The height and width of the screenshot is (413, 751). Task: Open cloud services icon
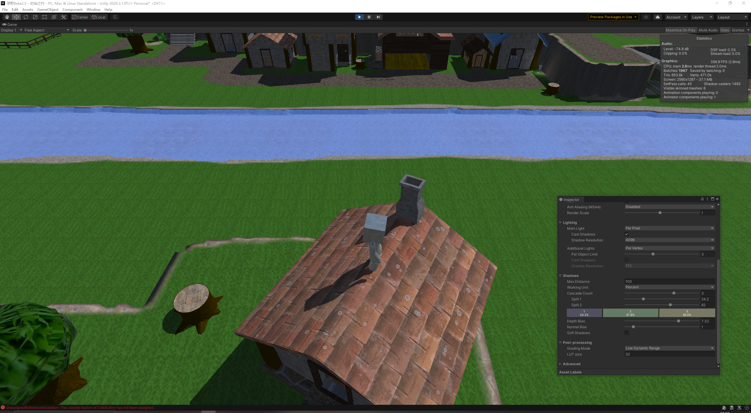(658, 17)
